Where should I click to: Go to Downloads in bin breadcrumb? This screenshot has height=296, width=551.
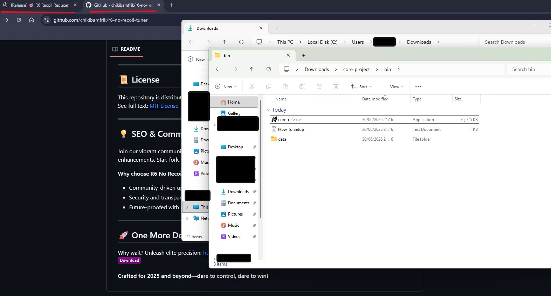click(x=317, y=69)
